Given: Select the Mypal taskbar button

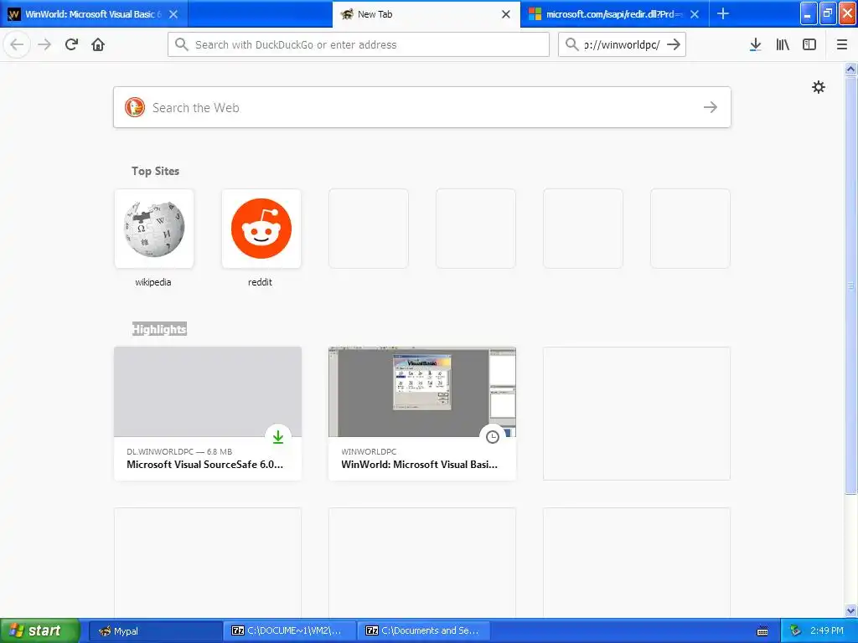Looking at the screenshot, I should pyautogui.click(x=155, y=630).
